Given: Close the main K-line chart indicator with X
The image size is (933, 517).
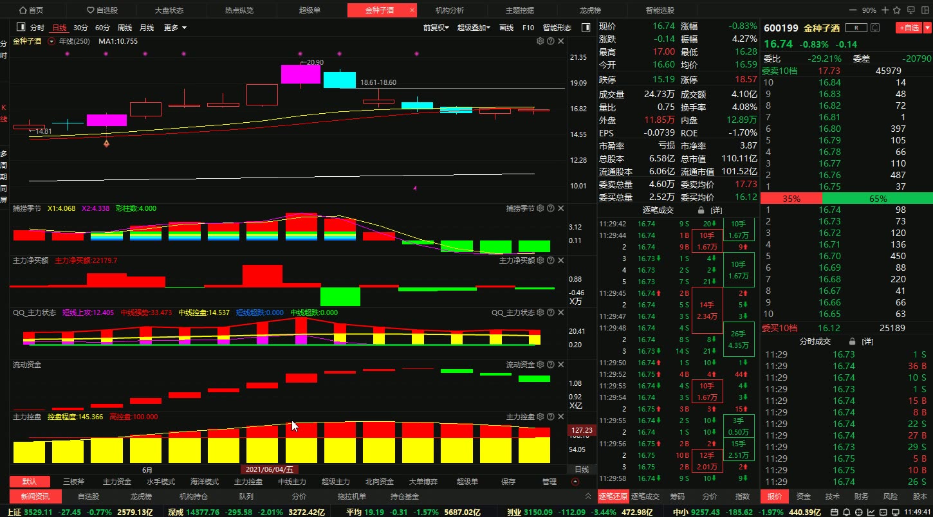Looking at the screenshot, I should coord(561,41).
